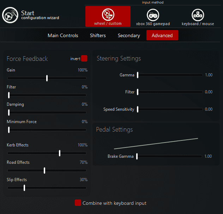Select the Advanced tab
This screenshot has height=214, width=223.
162,35
